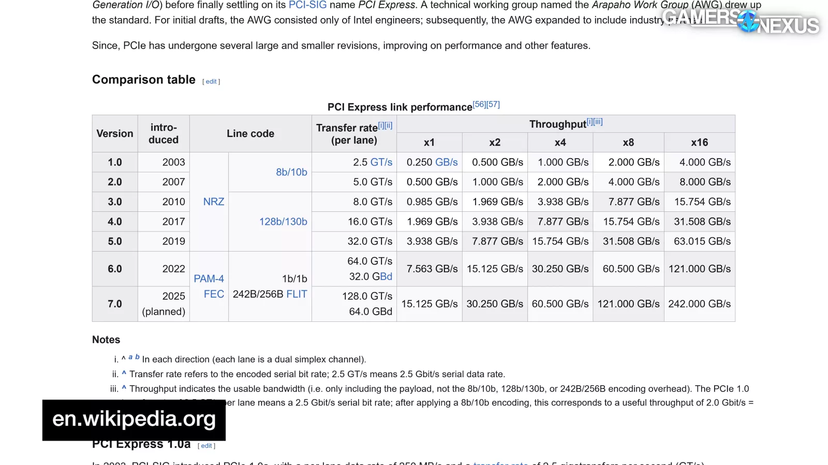This screenshot has width=828, height=465.
Task: Open citation 57 in table caption
Action: coord(493,104)
